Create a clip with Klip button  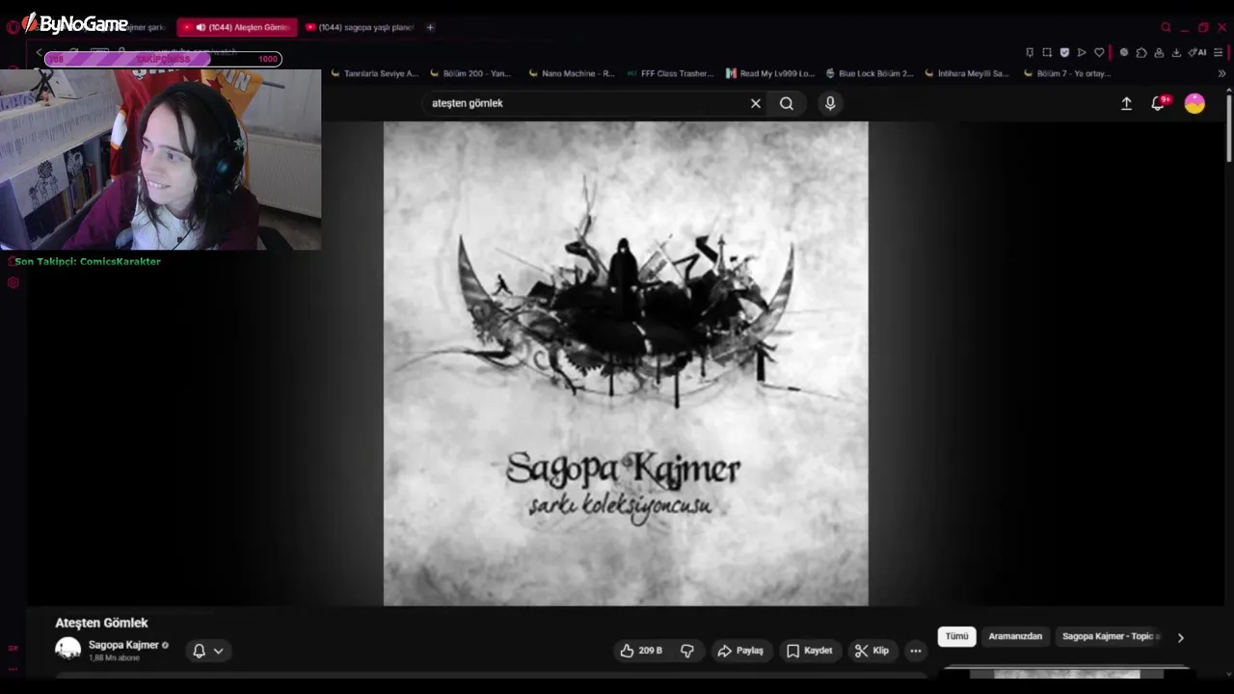click(x=872, y=651)
